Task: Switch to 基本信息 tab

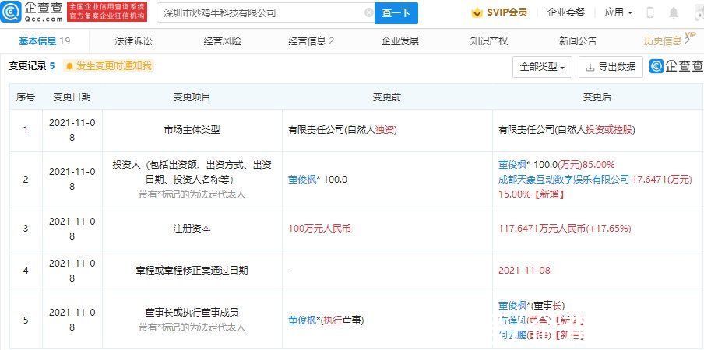Action: pos(44,41)
